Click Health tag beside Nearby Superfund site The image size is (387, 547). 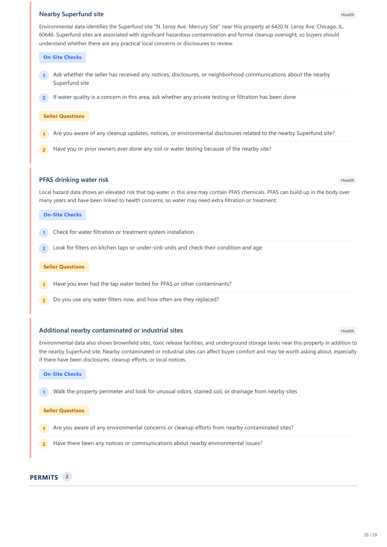click(347, 15)
